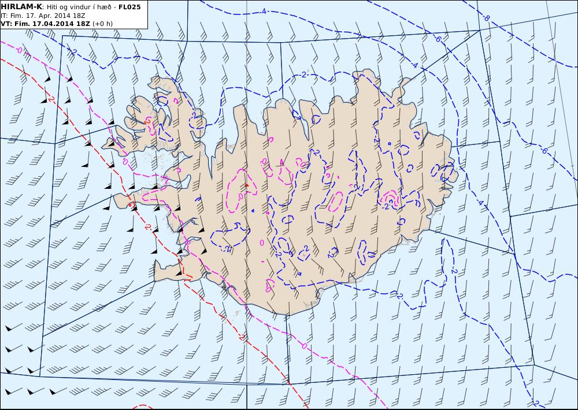
Task: Click the 'IT: Fim. 17. Apr. 2014 18Z' line
Action: pyautogui.click(x=43, y=16)
